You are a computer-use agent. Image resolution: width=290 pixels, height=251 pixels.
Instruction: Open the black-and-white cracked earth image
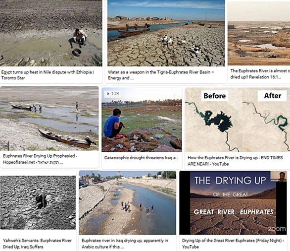tap(38, 202)
